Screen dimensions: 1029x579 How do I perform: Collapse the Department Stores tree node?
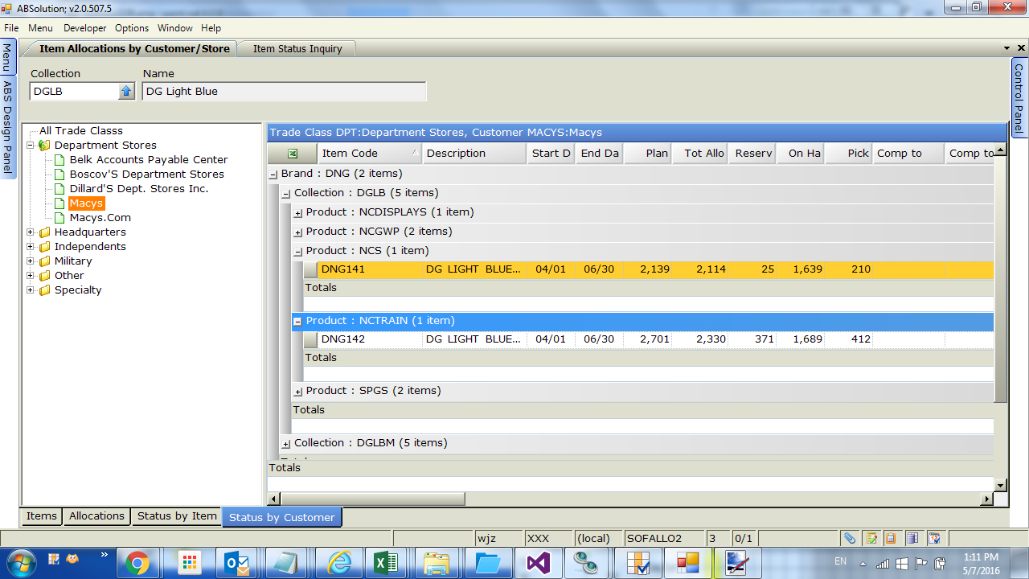[x=30, y=146]
